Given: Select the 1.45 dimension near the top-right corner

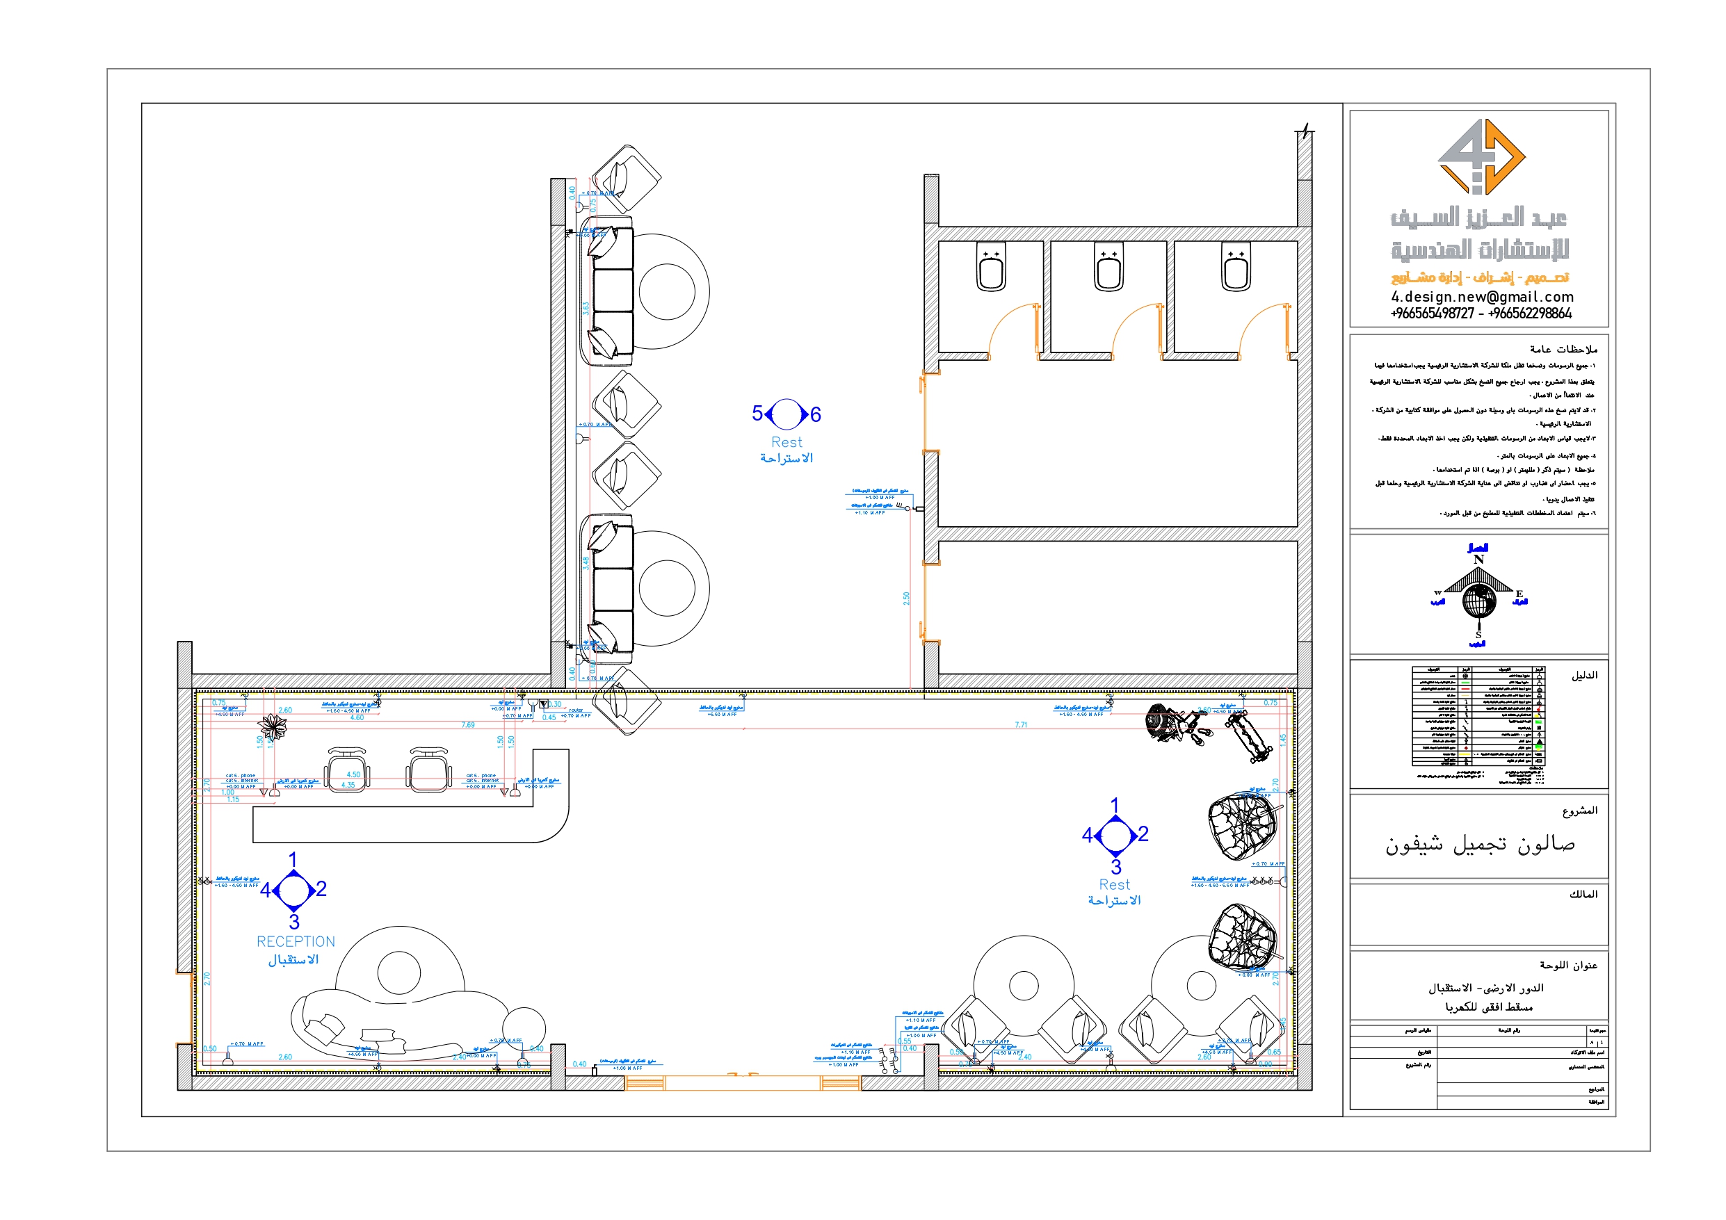Looking at the screenshot, I should [1282, 740].
